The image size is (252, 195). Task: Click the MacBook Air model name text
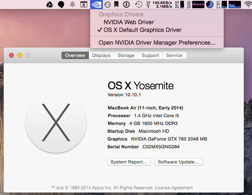point(145,108)
